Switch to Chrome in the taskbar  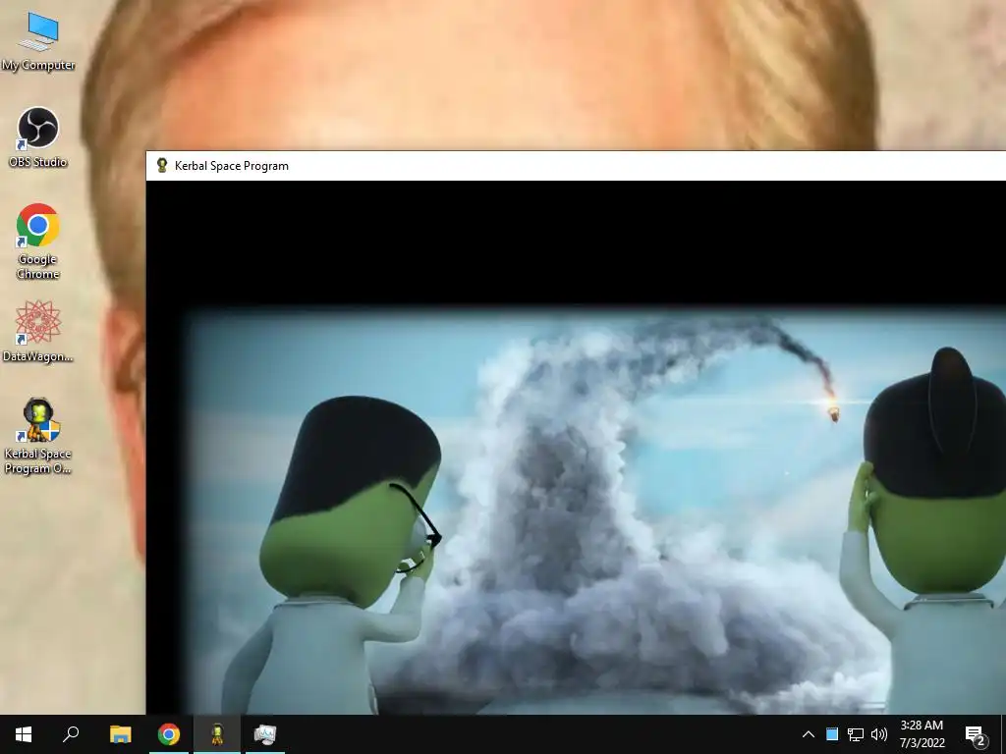pyautogui.click(x=169, y=734)
